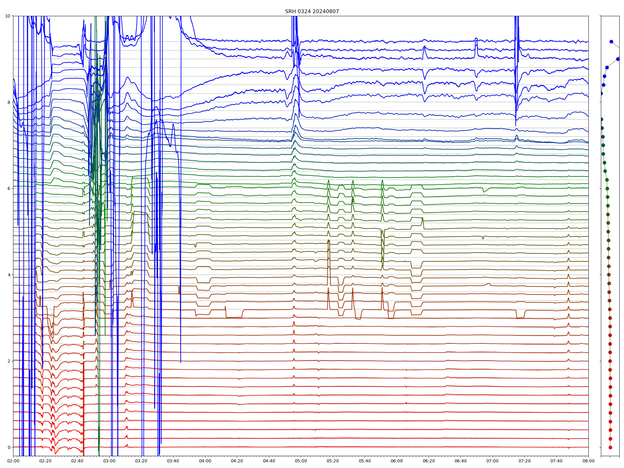Select the 06:00 tick label
624x468 pixels.
(397, 461)
